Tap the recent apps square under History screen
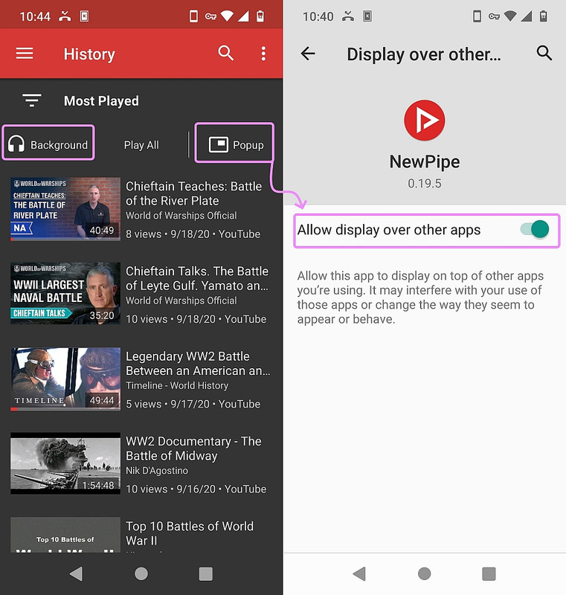The image size is (566, 595). coord(205,573)
